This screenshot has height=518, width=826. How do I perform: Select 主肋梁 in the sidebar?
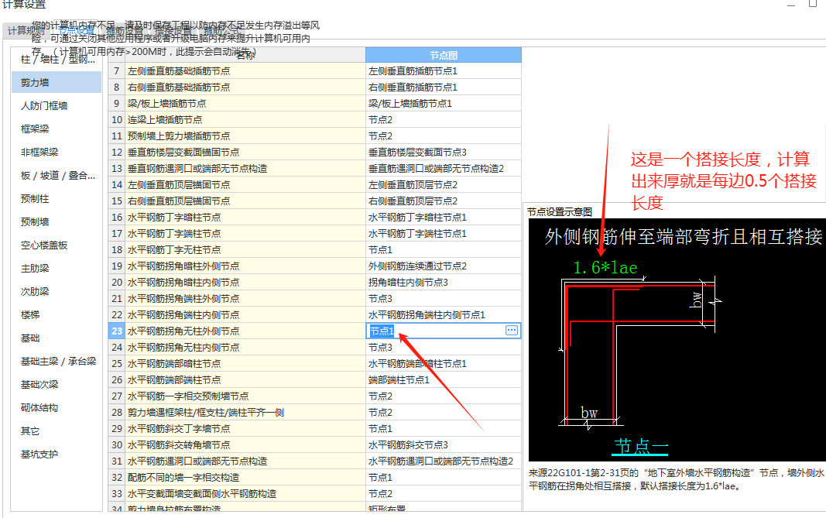[57, 268]
